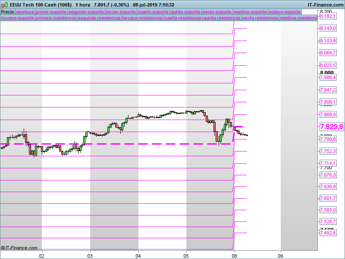Viewport: 345px width, 259px height.
Task: Click the 8.025,5 price label
Action: click(x=328, y=66)
